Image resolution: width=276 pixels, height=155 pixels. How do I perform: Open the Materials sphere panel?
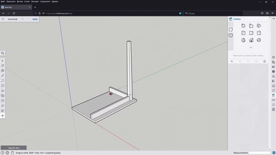(x=273, y=71)
